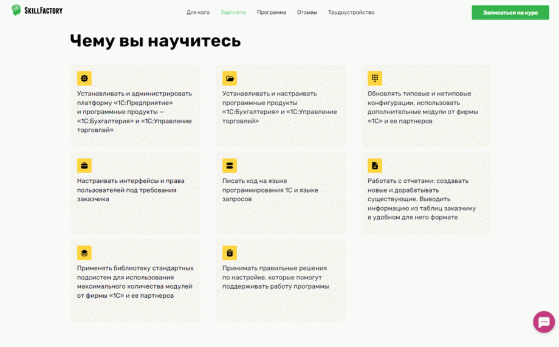The image size is (559, 347).
Task: Click the 'Работать с отчетами' card text
Action: (422, 199)
